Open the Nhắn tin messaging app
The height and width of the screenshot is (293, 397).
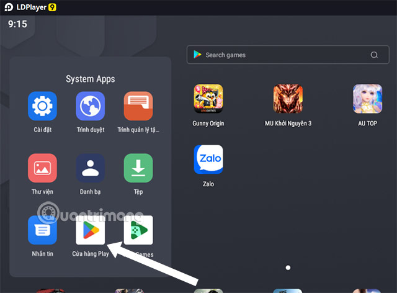coord(42,230)
